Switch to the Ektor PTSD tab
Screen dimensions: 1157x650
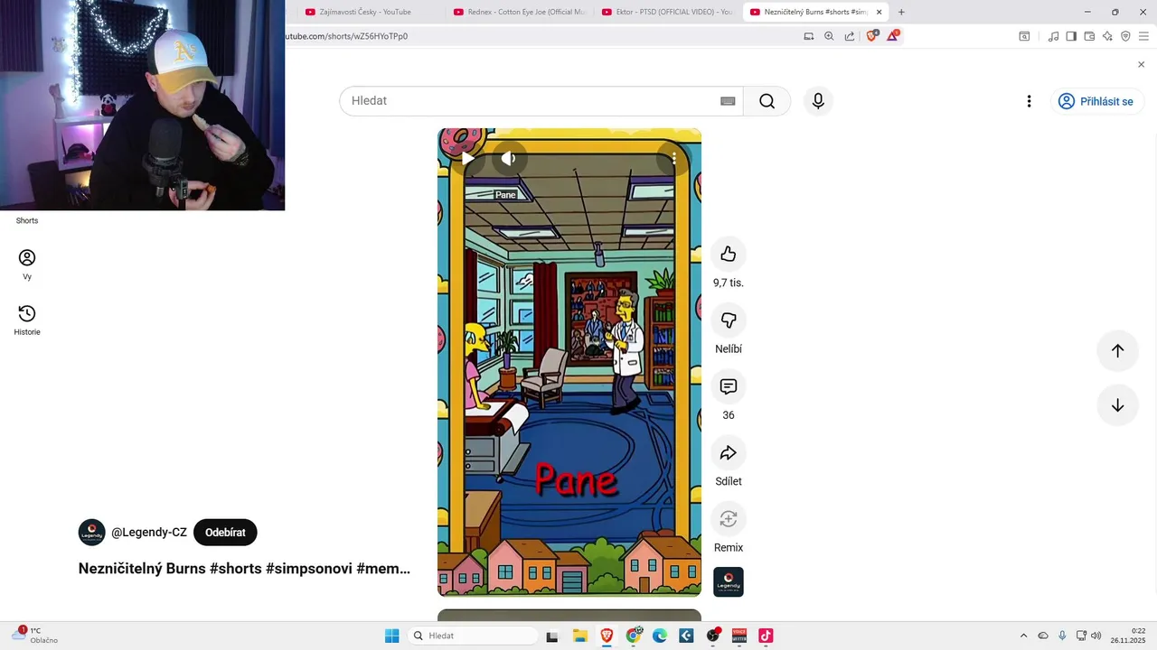click(667, 12)
